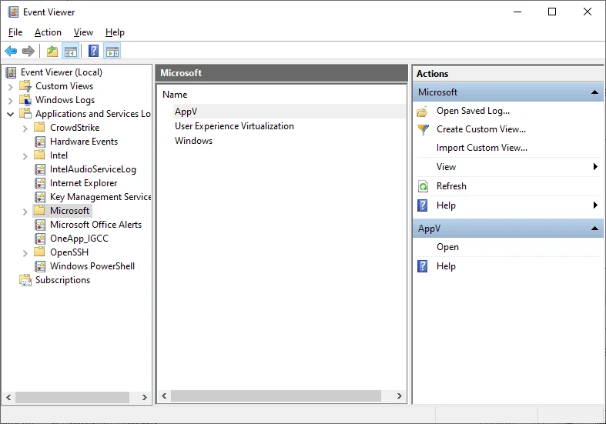Image resolution: width=606 pixels, height=424 pixels.
Task: Open the Help menu in menu bar
Action: coord(115,32)
